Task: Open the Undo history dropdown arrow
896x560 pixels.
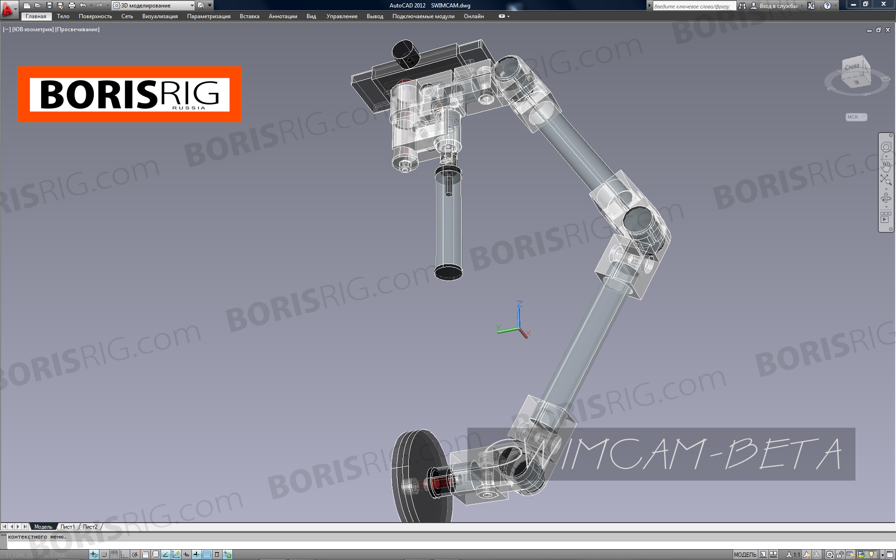Action: pyautogui.click(x=91, y=6)
